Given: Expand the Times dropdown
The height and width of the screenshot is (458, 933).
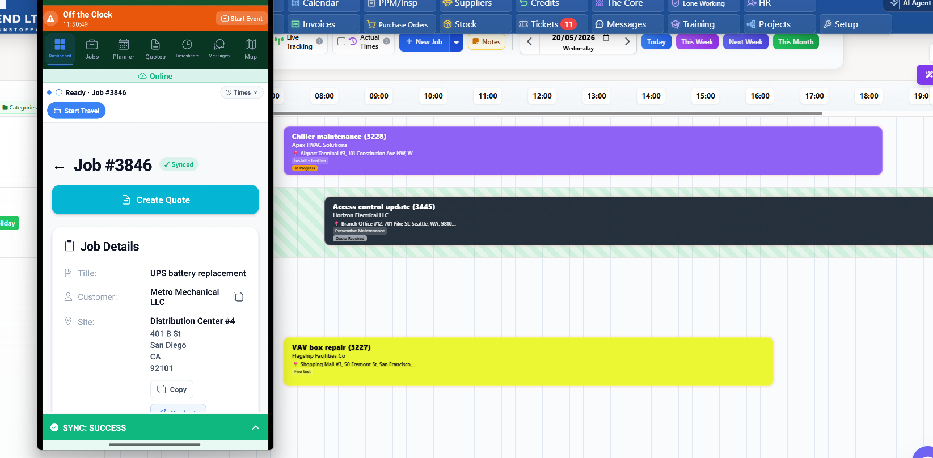Looking at the screenshot, I should coord(242,92).
